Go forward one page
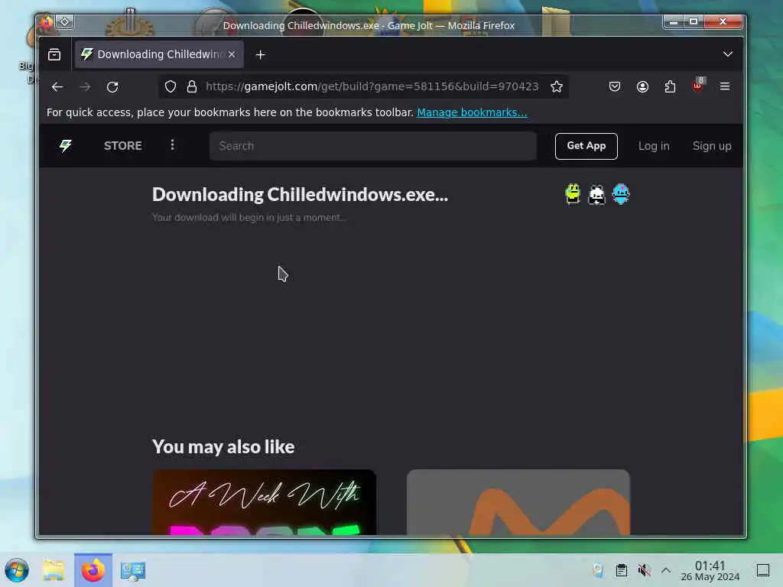The height and width of the screenshot is (587, 783). [85, 87]
